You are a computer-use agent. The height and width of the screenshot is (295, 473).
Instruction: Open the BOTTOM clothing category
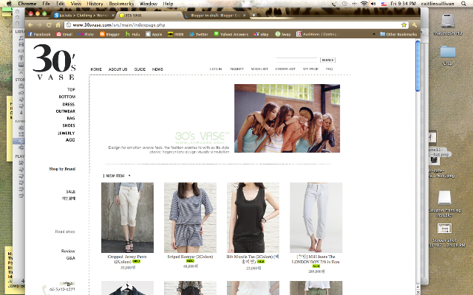point(67,97)
